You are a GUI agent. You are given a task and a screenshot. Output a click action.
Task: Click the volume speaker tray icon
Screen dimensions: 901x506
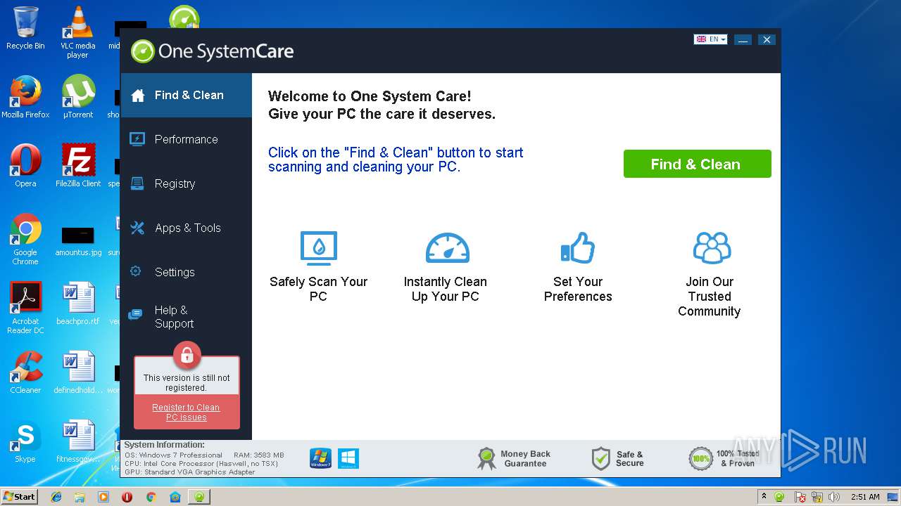[x=834, y=497]
